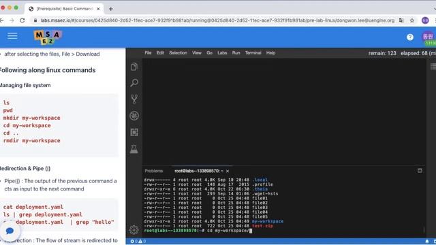Image resolution: width=436 pixels, height=245 pixels.
Task: Open the File menu
Action: coord(148,53)
